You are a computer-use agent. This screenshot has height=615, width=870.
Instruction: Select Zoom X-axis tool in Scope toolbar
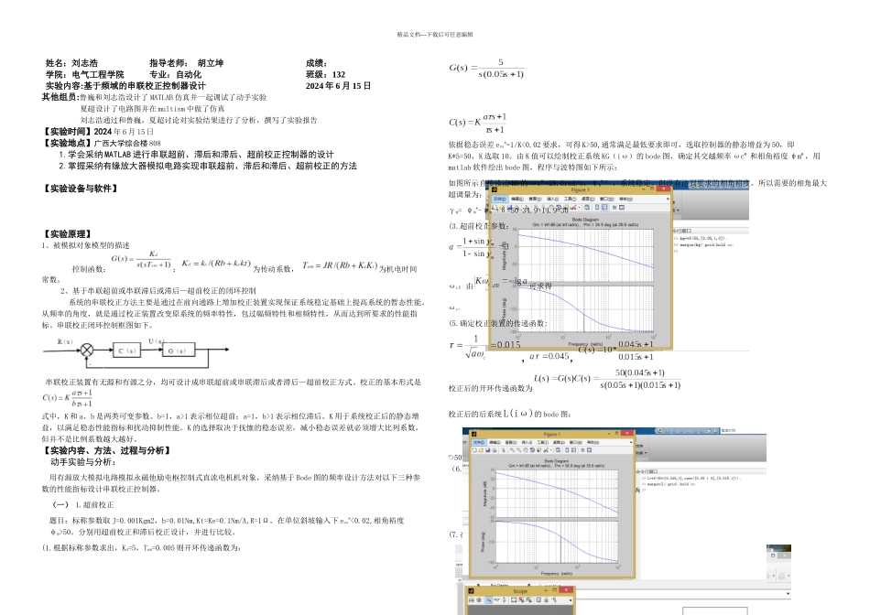496,600
